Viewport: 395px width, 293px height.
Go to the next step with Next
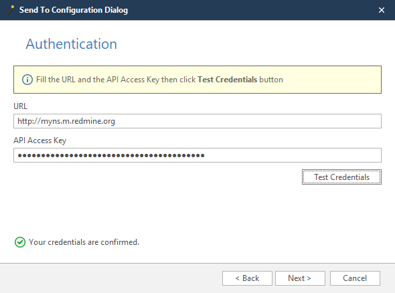pos(300,278)
